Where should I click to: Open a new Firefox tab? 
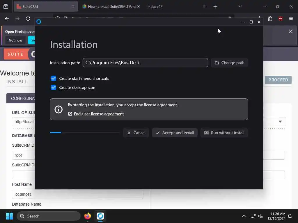tap(215, 7)
